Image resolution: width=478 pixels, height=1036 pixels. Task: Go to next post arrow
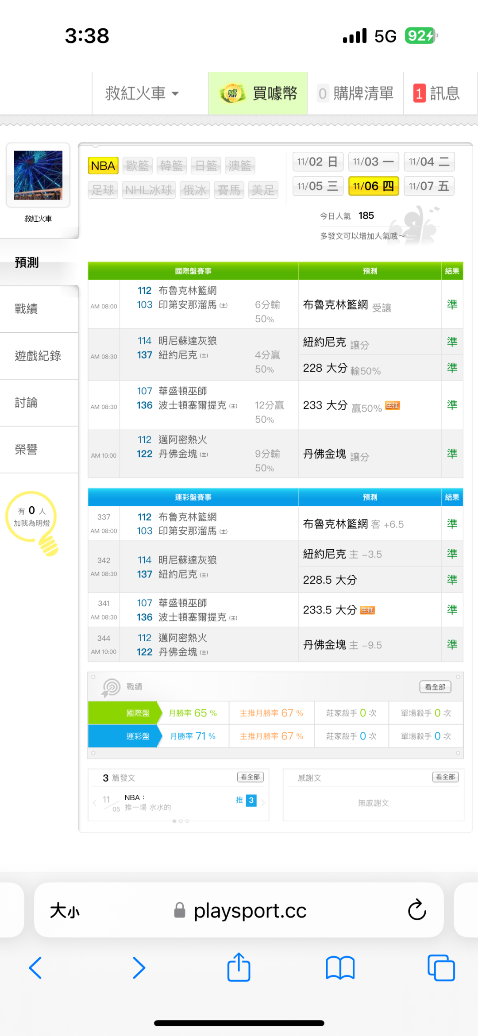(263, 802)
